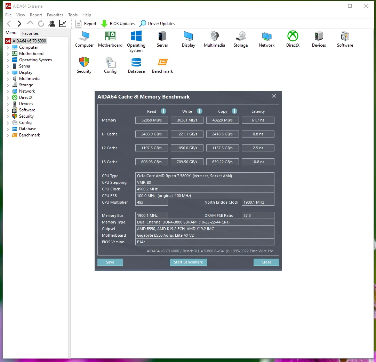
Task: Open Driver Updates from toolbar
Action: (157, 24)
